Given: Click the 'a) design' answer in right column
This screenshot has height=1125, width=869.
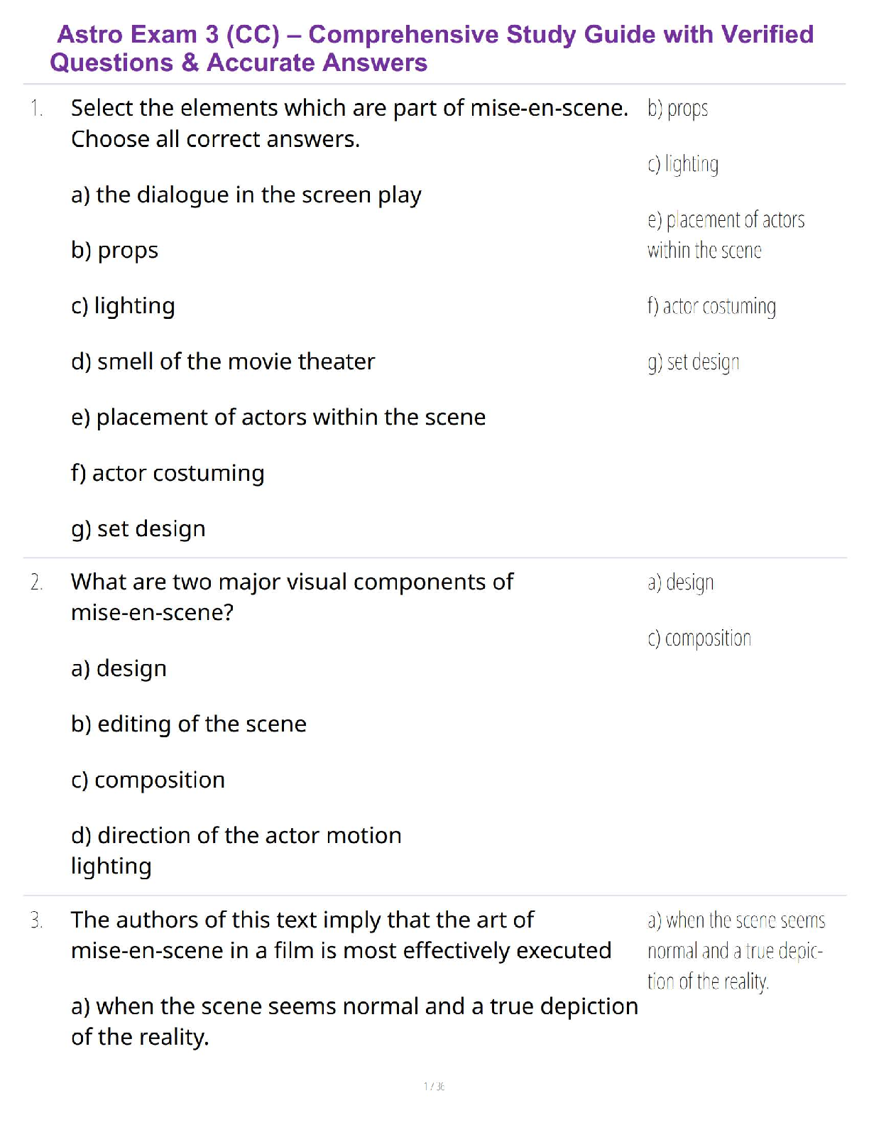Looking at the screenshot, I should click(x=680, y=582).
